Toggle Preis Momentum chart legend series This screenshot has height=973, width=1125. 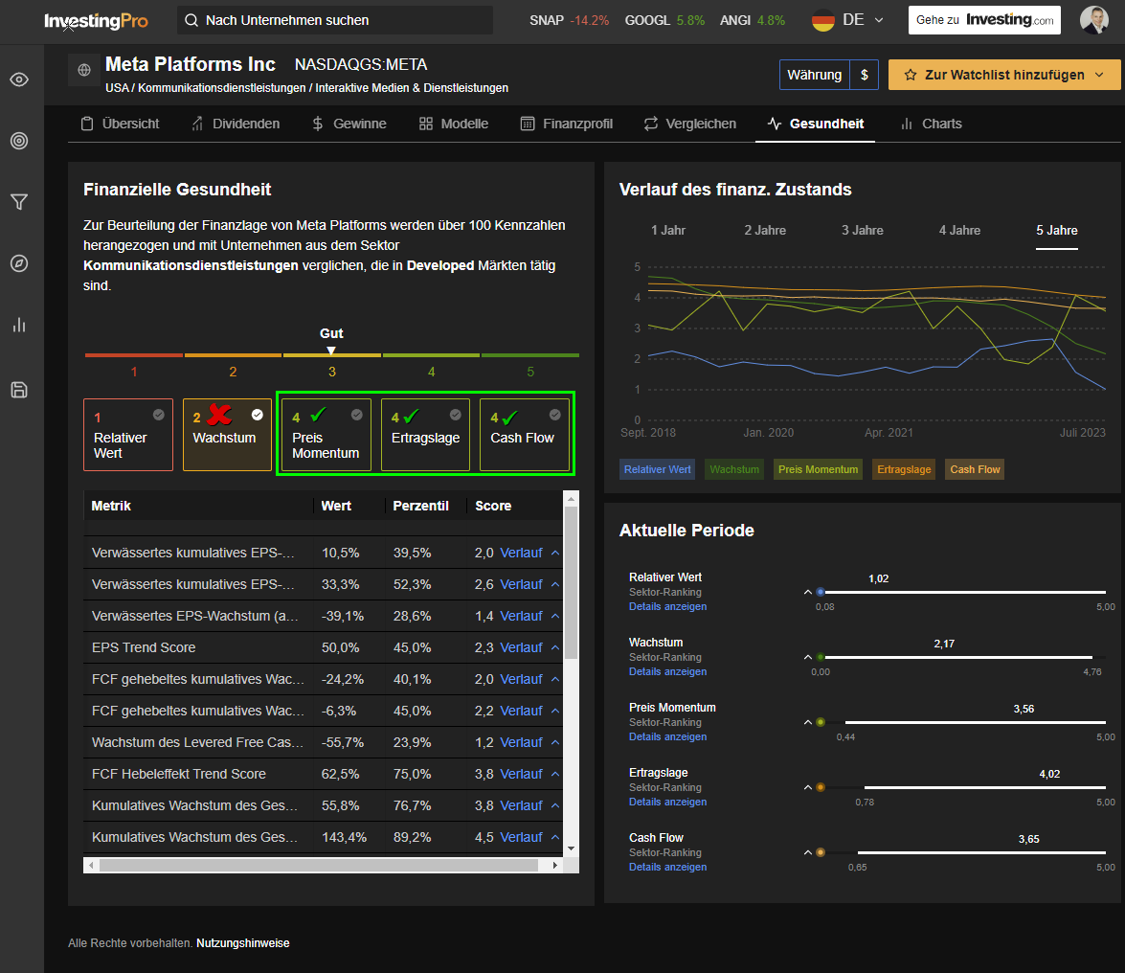click(x=818, y=469)
